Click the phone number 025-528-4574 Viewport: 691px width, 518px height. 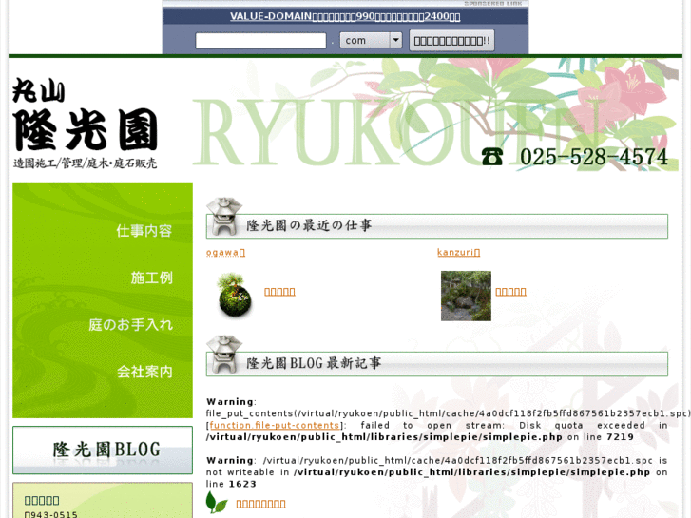(x=594, y=157)
